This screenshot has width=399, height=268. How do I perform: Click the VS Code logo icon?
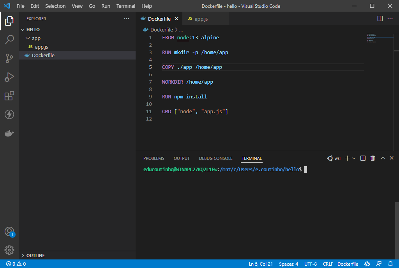(x=7, y=5)
